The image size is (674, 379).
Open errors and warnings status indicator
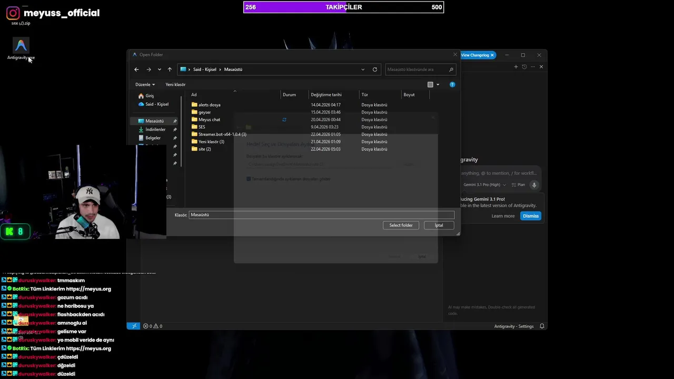coord(153,326)
